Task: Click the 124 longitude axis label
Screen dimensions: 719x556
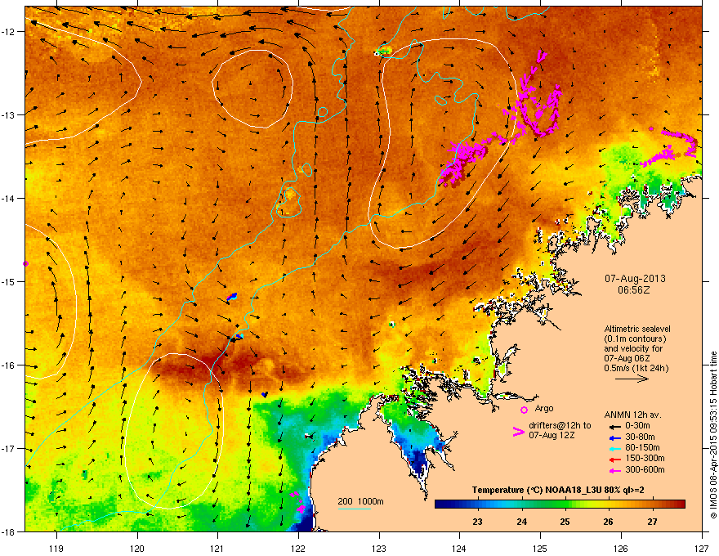Action: coord(459,548)
